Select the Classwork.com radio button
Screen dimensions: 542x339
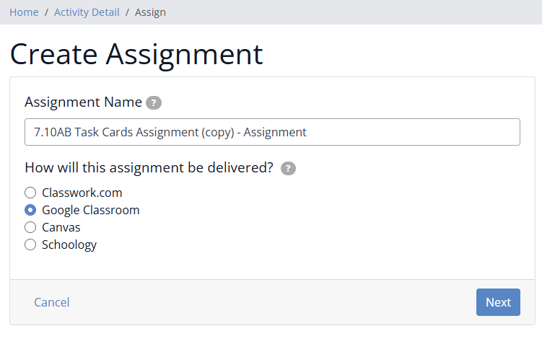pyautogui.click(x=30, y=193)
